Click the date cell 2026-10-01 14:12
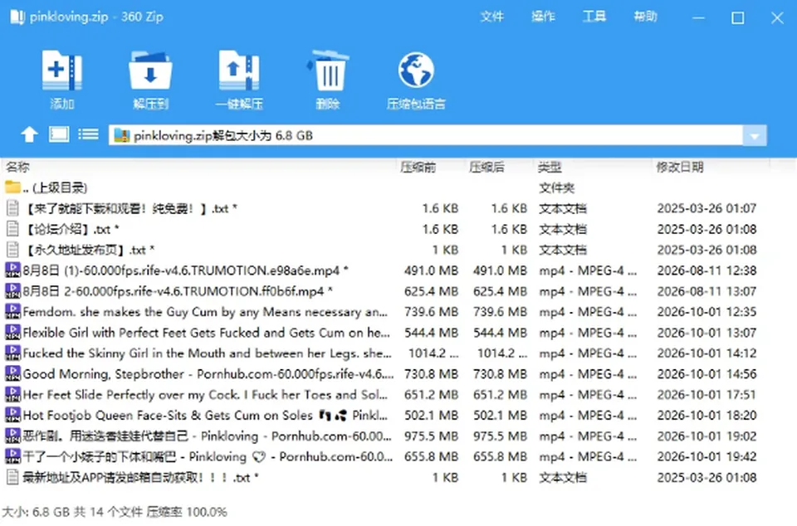The width and height of the screenshot is (797, 526). 707,353
